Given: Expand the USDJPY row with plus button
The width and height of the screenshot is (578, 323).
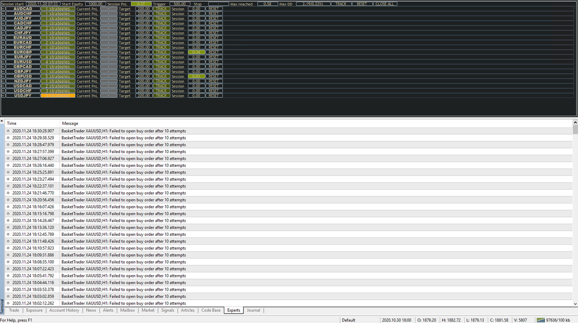Looking at the screenshot, I should click(x=3, y=96).
